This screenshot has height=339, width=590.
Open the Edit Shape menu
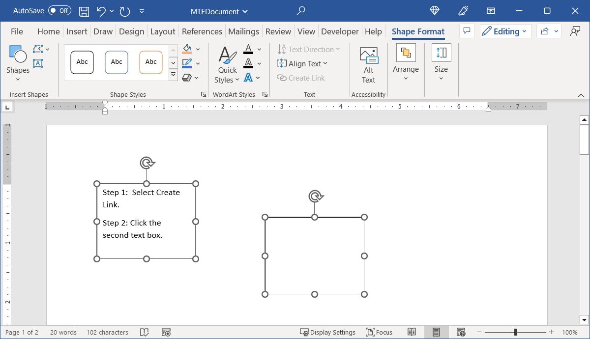click(x=38, y=49)
